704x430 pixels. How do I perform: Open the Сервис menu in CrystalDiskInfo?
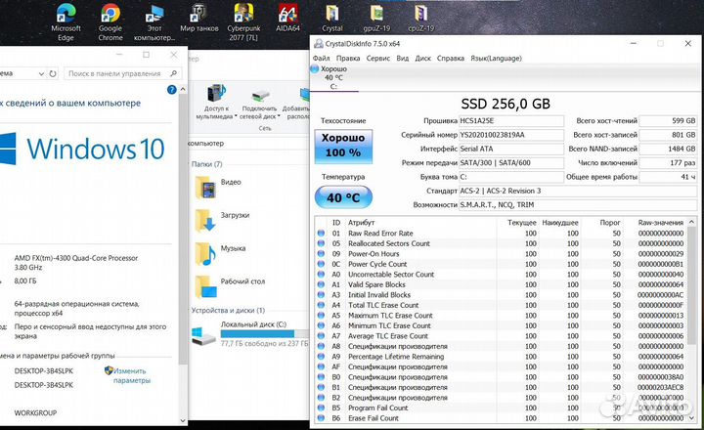point(378,59)
